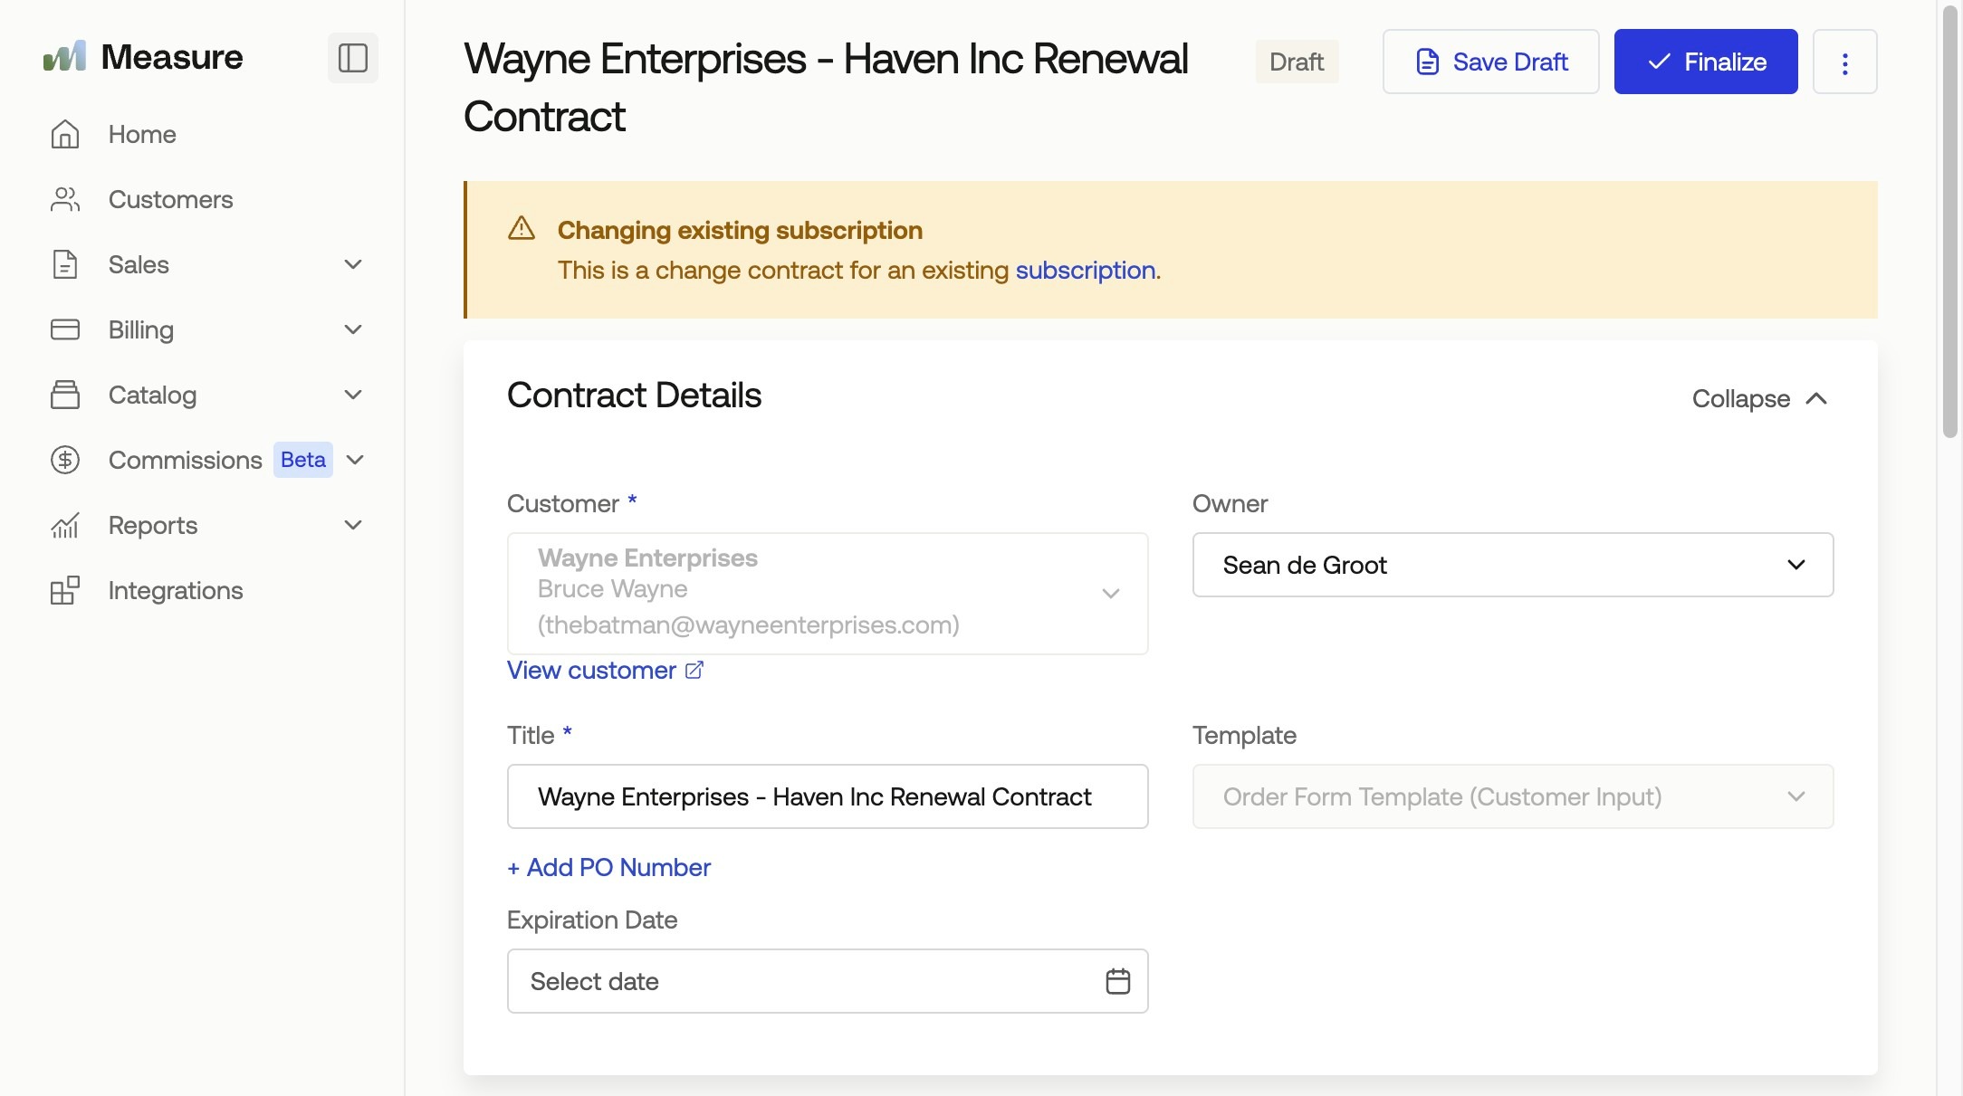Open Catalog in the sidebar
The width and height of the screenshot is (1963, 1096).
[x=152, y=395]
